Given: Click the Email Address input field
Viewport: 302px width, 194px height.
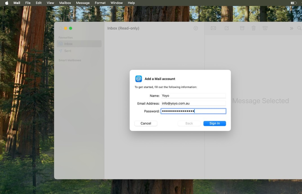Looking at the screenshot, I should pos(193,103).
